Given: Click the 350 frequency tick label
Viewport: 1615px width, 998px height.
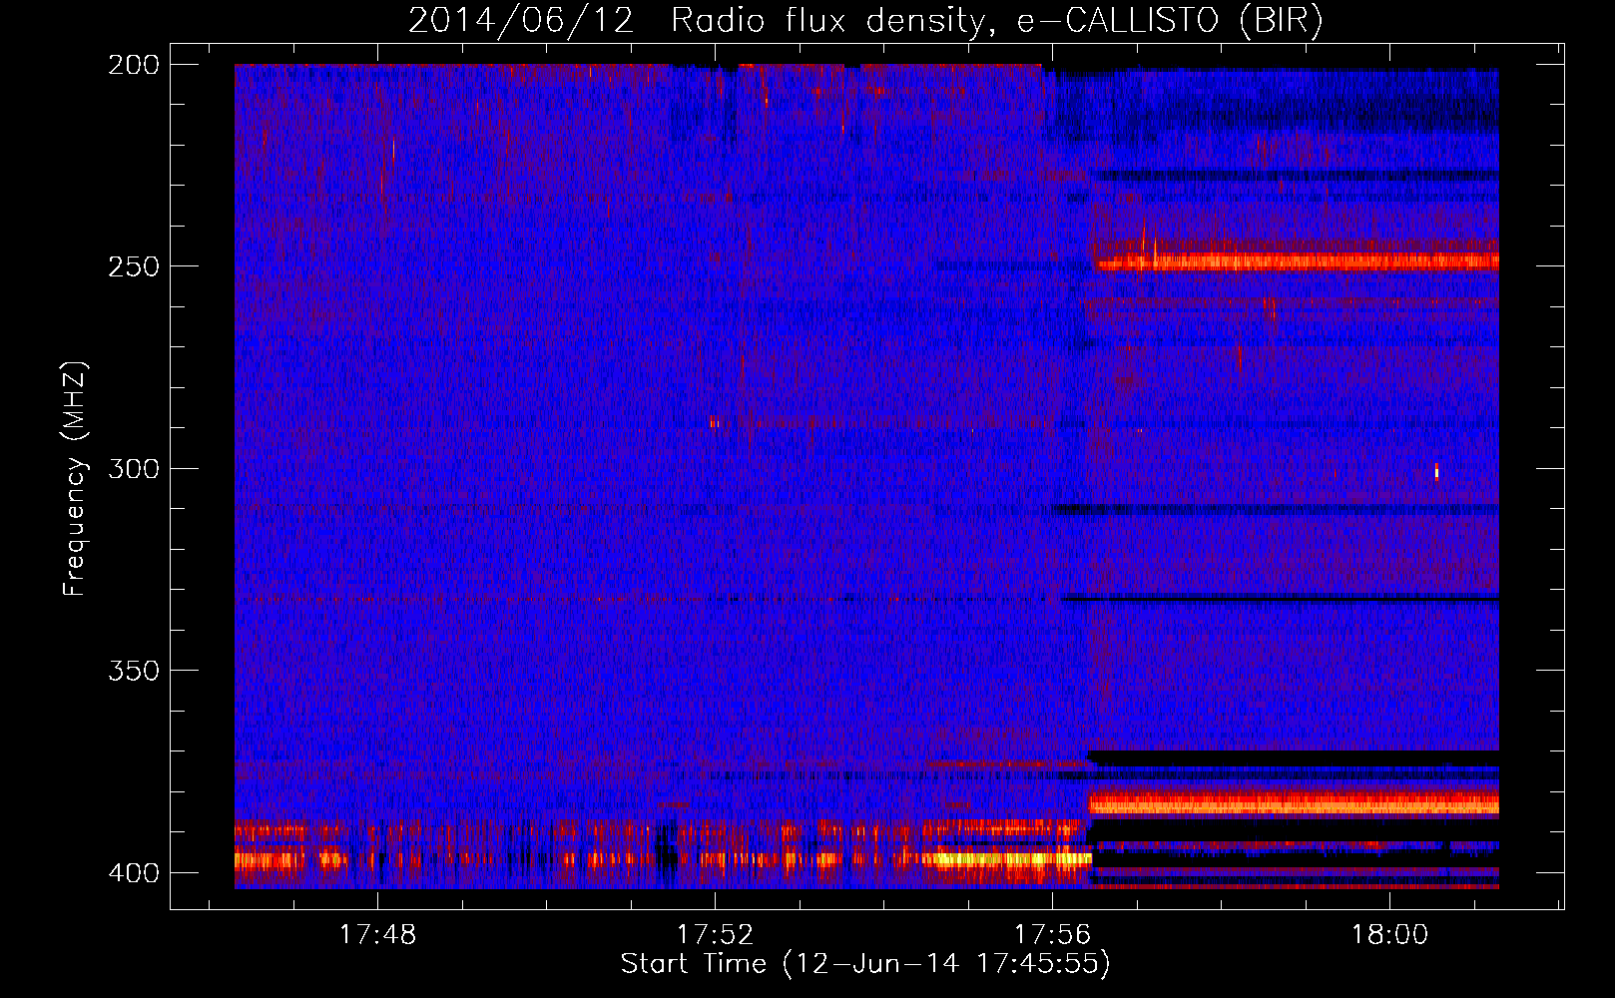Looking at the screenshot, I should click(x=133, y=671).
